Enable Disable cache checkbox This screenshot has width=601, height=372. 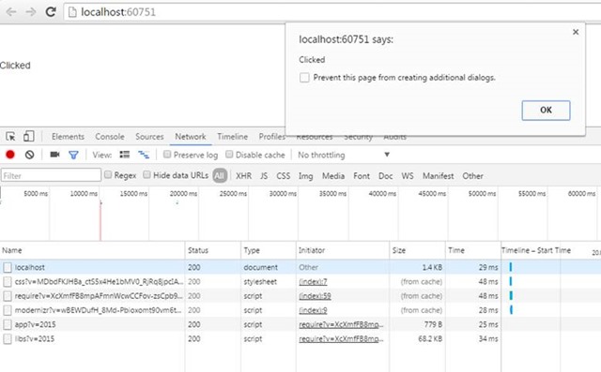click(x=229, y=154)
